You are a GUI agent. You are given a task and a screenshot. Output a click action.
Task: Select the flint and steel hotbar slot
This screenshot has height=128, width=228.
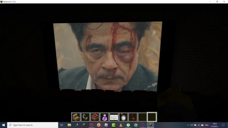click(x=85, y=117)
